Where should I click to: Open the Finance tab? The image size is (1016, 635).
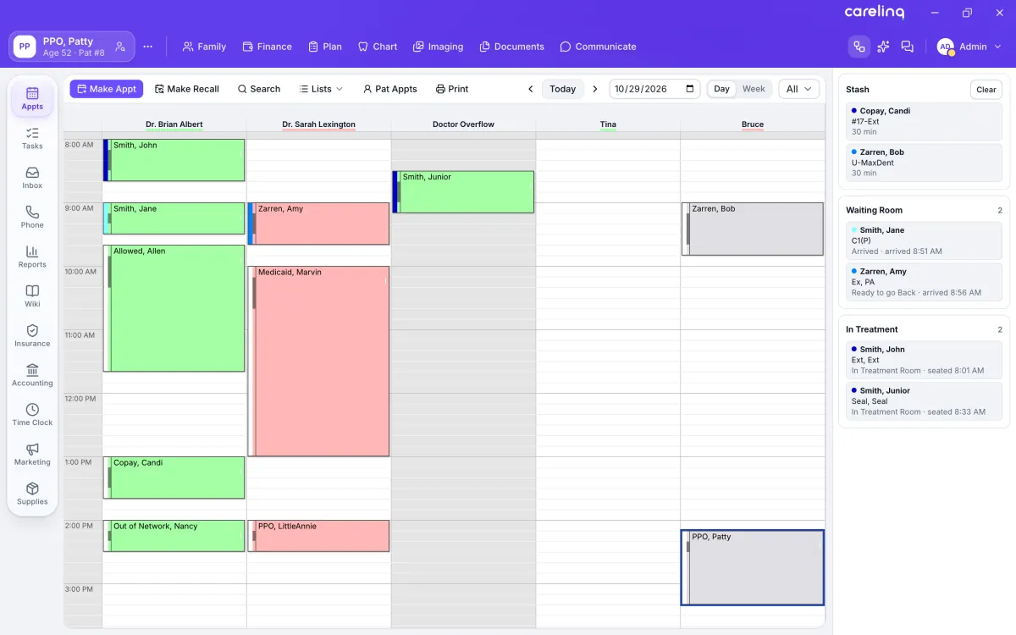tap(267, 47)
